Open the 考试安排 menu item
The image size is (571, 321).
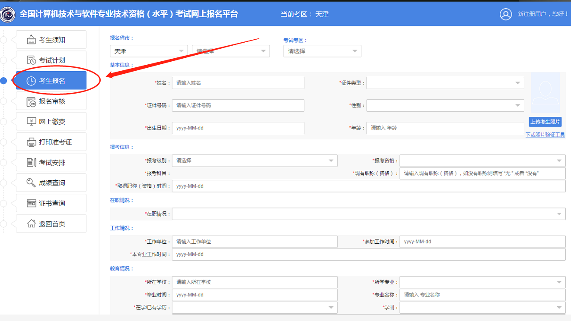(51, 163)
